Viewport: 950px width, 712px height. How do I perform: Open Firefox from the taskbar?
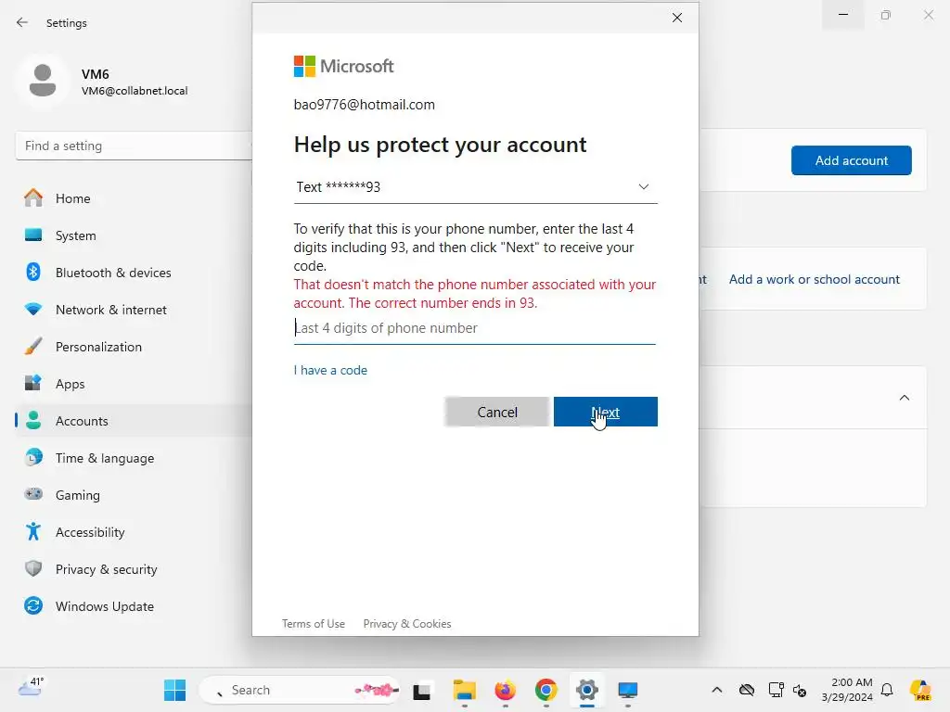pos(506,690)
